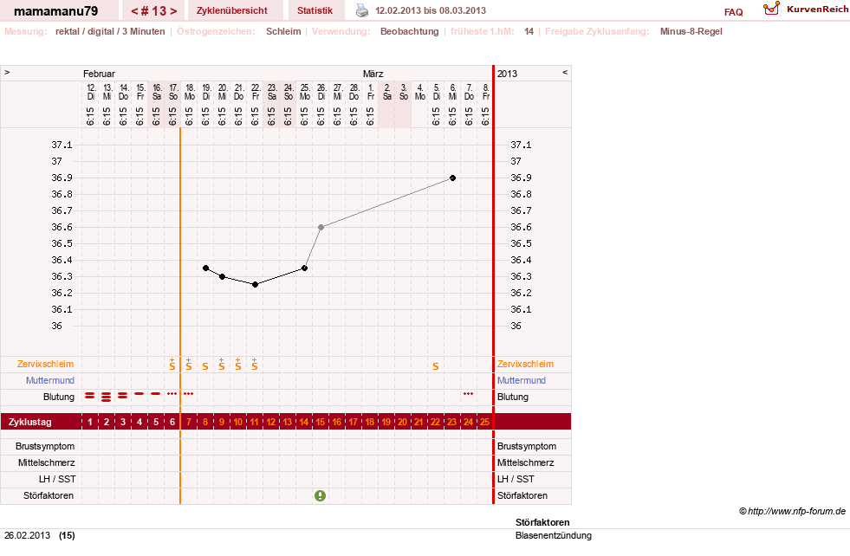Click the left chart expand arrow
The height and width of the screenshot is (556, 850).
click(x=7, y=72)
